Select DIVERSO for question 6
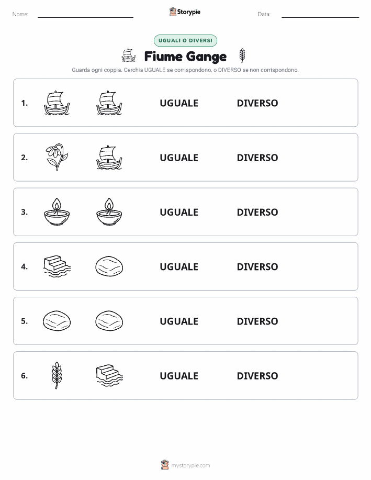Viewport: 371px width, 480px height. (257, 376)
